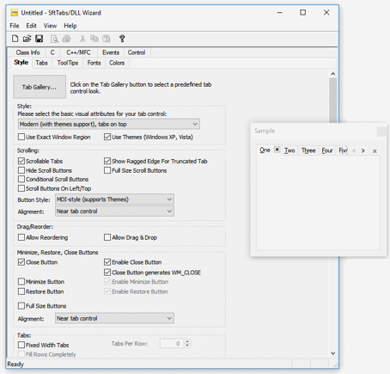
Task: Select tab Two in Sample window
Action: tap(289, 150)
